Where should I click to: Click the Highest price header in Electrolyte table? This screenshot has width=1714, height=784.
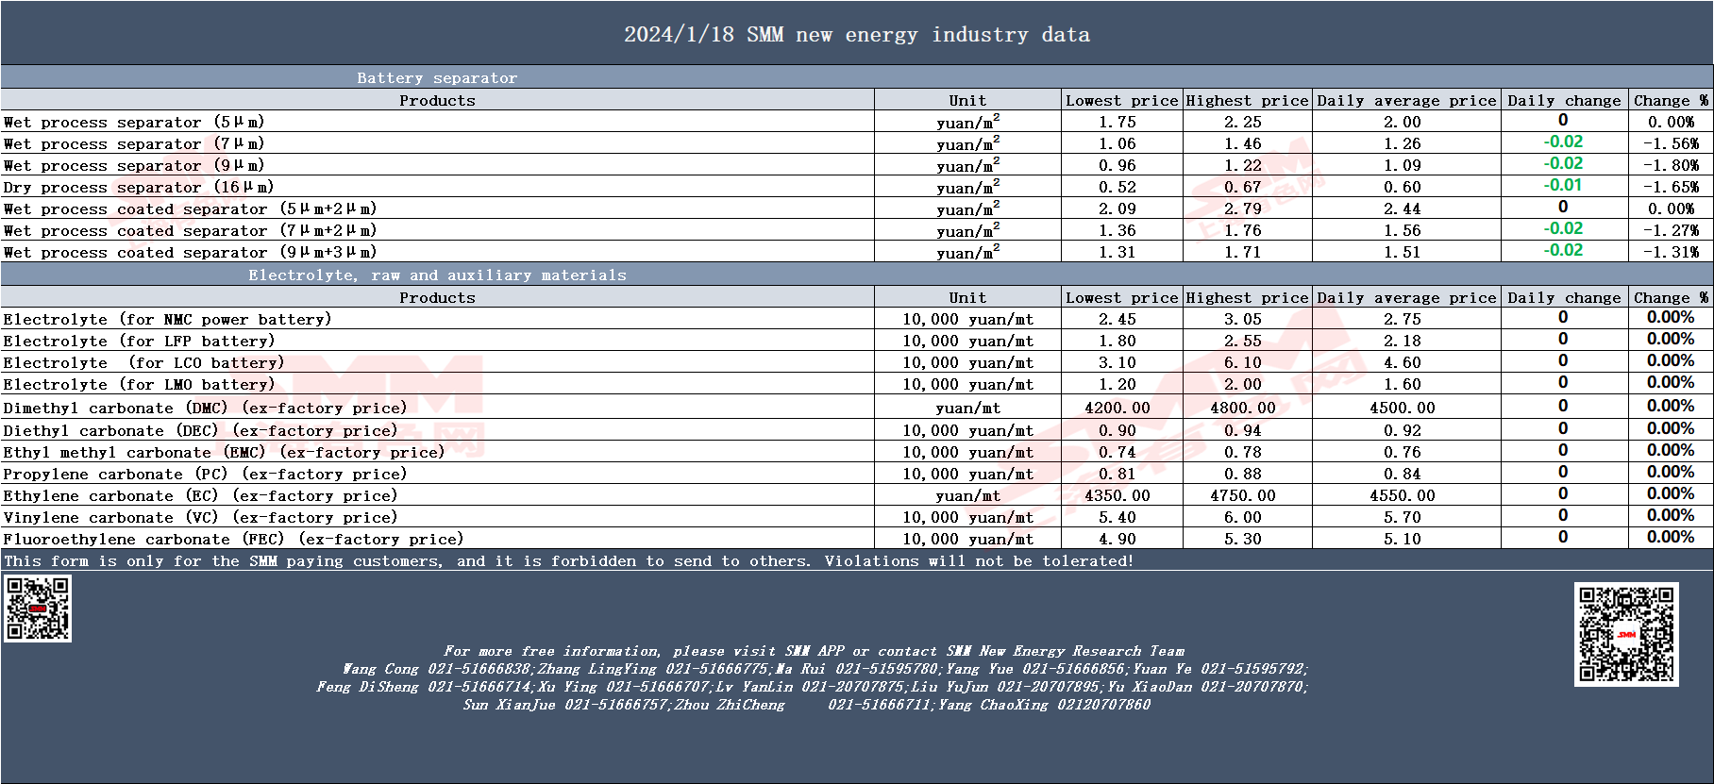click(1246, 298)
